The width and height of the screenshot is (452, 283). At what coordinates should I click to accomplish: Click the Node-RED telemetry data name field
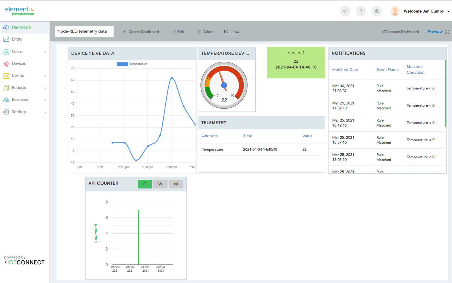[x=84, y=31]
